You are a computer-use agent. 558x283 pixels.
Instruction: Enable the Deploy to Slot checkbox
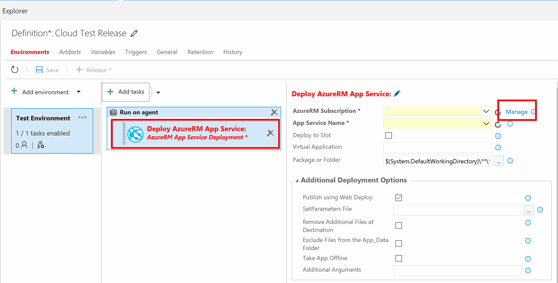[388, 135]
